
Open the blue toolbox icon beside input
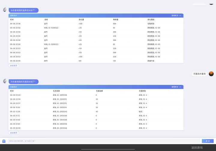(x=4, y=141)
